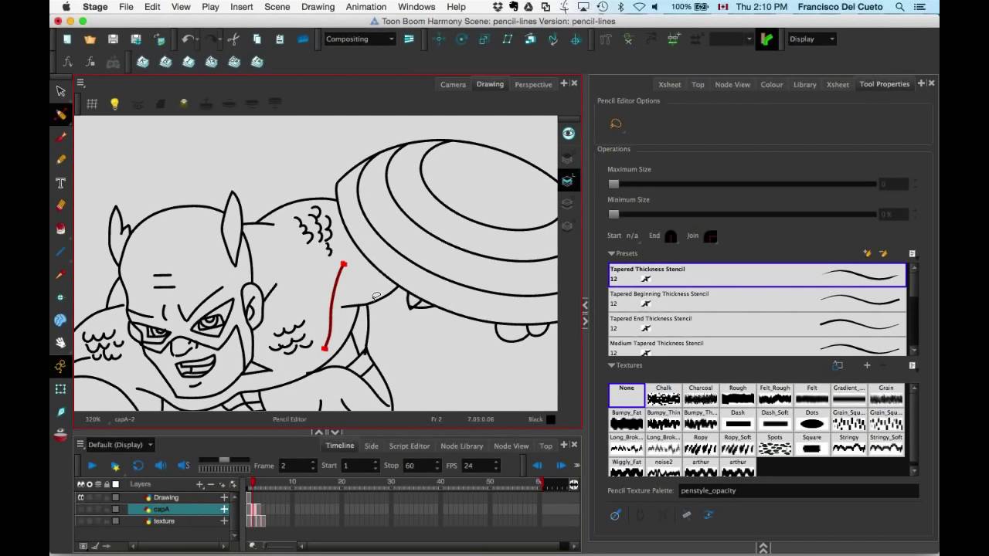Click the Black colour swatch in status bar
Viewport: 989px width, 556px height.
550,419
